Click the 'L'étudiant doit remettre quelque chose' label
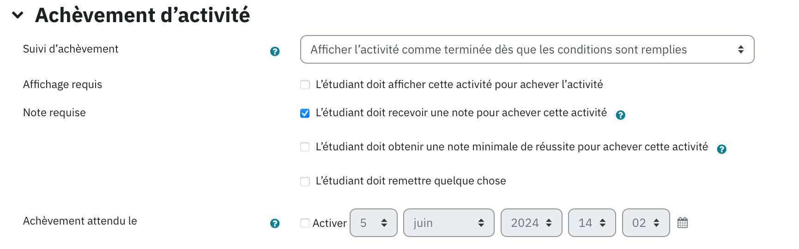This screenshot has width=799, height=249. pyautogui.click(x=411, y=181)
